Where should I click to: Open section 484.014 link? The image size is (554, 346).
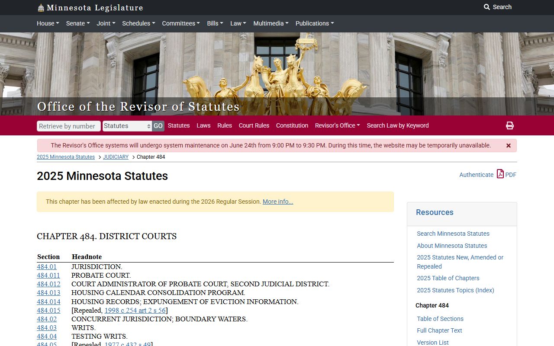click(48, 302)
